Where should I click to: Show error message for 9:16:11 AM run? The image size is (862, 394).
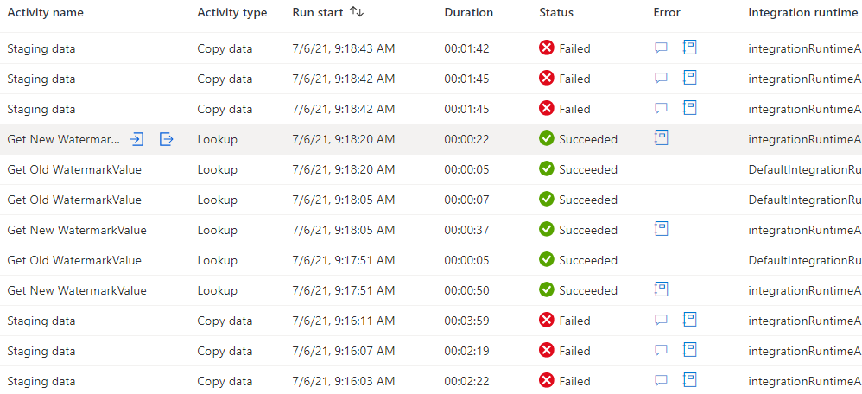point(661,321)
